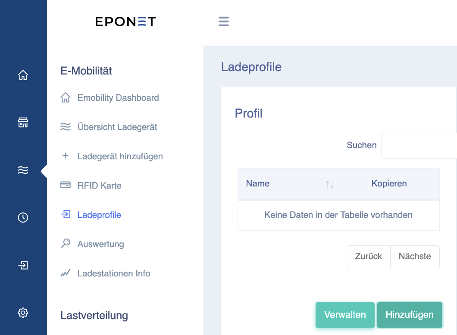Image resolution: width=457 pixels, height=335 pixels.
Task: Click the login-arrow icon in blue sidebar
Action: coord(23,265)
